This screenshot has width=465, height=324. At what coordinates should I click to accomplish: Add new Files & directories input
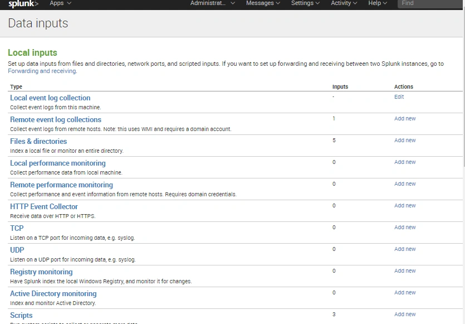(405, 140)
